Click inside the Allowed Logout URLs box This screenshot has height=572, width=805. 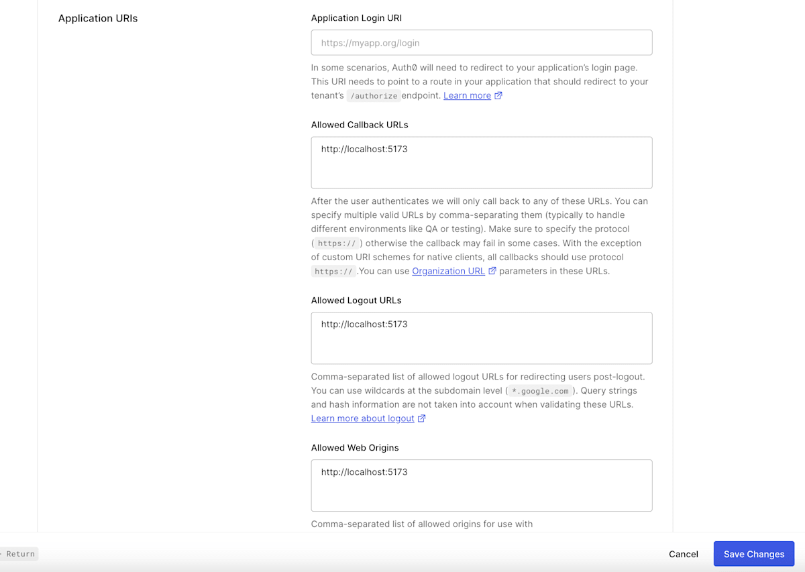coord(482,338)
